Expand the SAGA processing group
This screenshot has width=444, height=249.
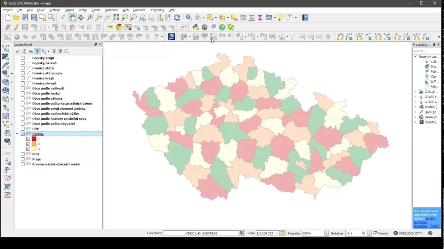tap(415, 117)
